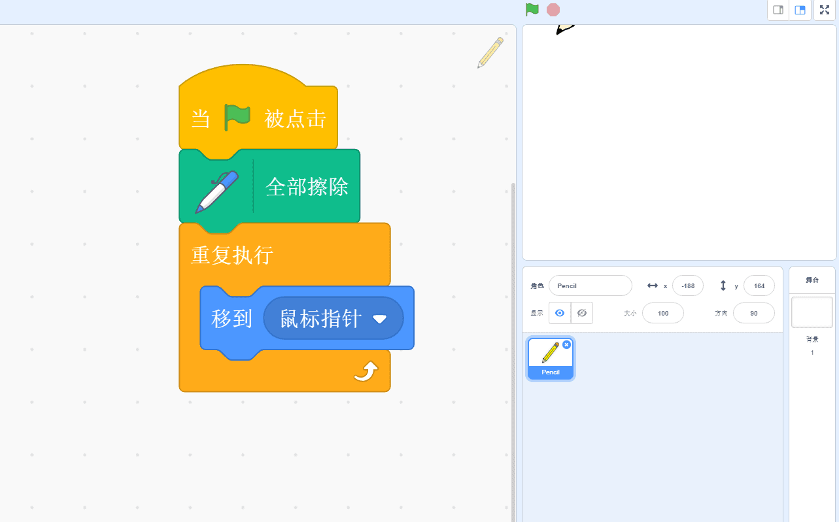Click the 舞台 stage panel header
This screenshot has width=839, height=522.
pyautogui.click(x=812, y=280)
